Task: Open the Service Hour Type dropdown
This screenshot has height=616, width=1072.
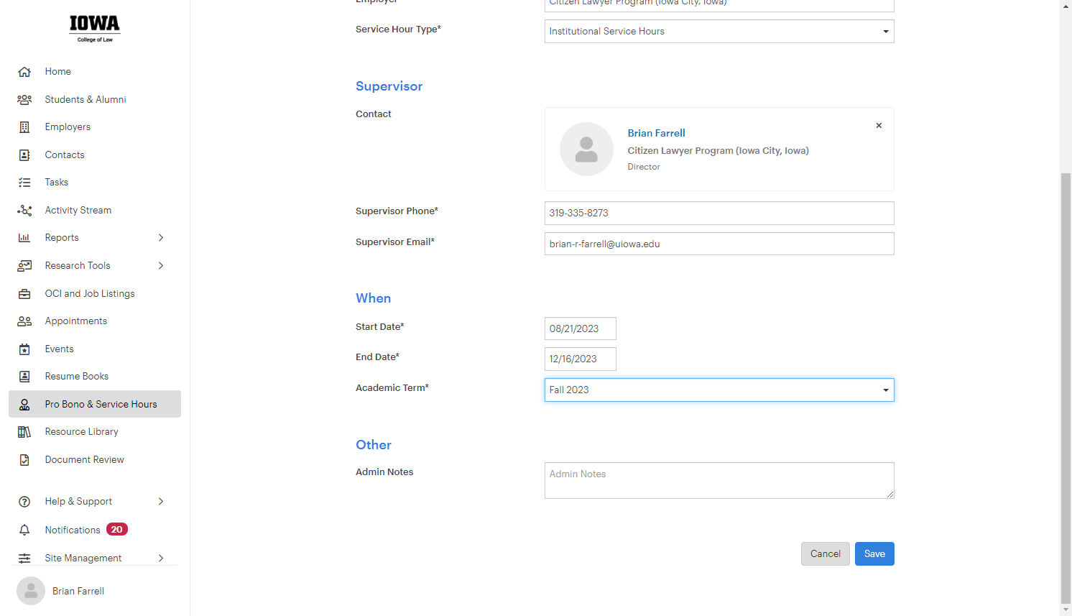Action: point(719,32)
